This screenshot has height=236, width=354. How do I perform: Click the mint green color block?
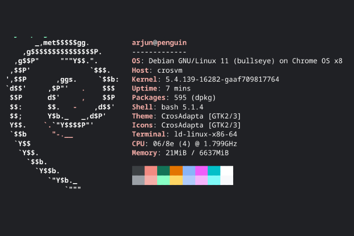(x=163, y=180)
